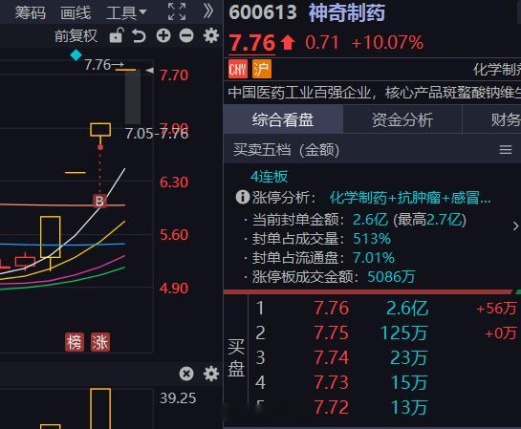Zoom out chart with minus icon
This screenshot has width=521, height=429.
click(186, 35)
